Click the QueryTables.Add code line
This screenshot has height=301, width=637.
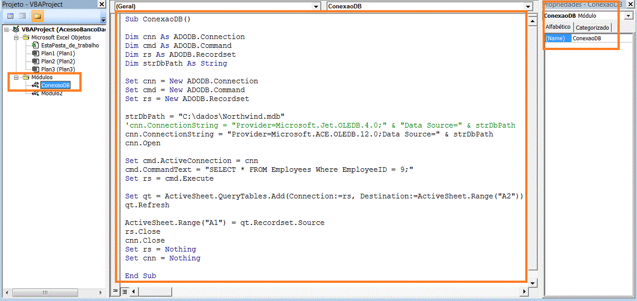coord(324,196)
